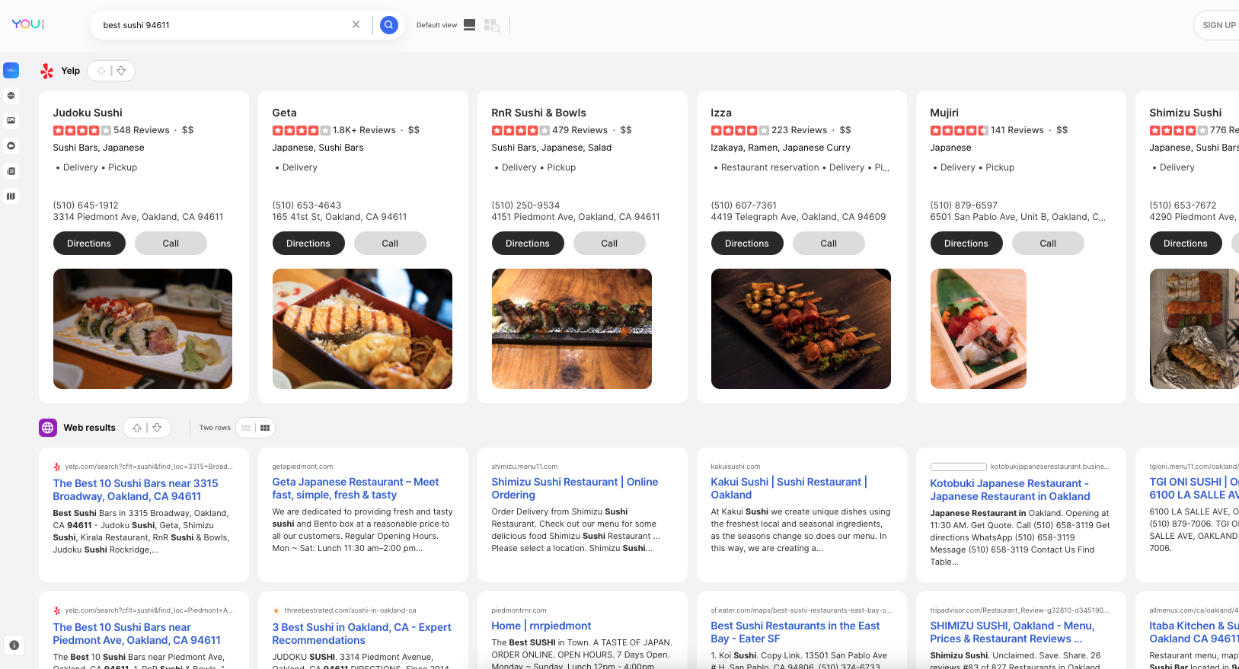Click the Yelp logo icon
Image resolution: width=1239 pixels, height=669 pixels.
(x=47, y=71)
